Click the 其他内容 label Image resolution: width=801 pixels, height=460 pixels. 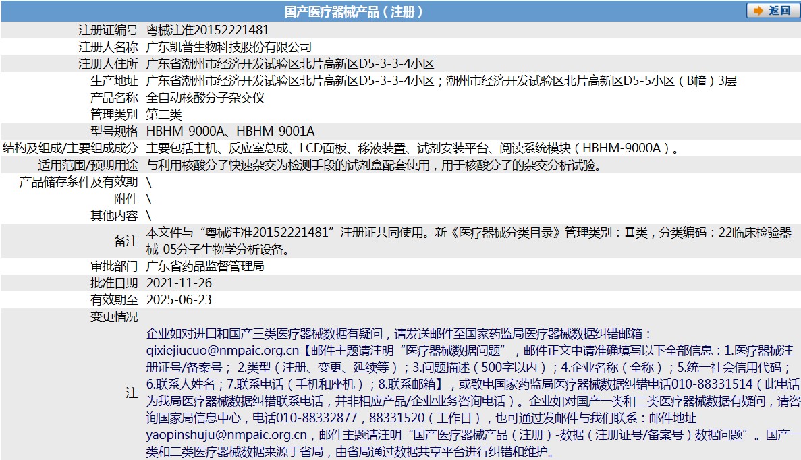114,215
